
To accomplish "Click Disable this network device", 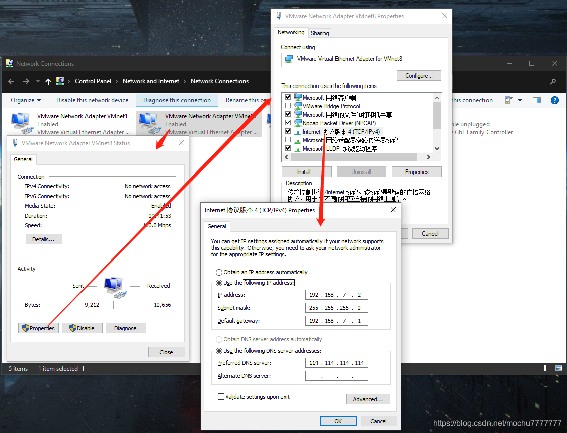I will pyautogui.click(x=92, y=100).
